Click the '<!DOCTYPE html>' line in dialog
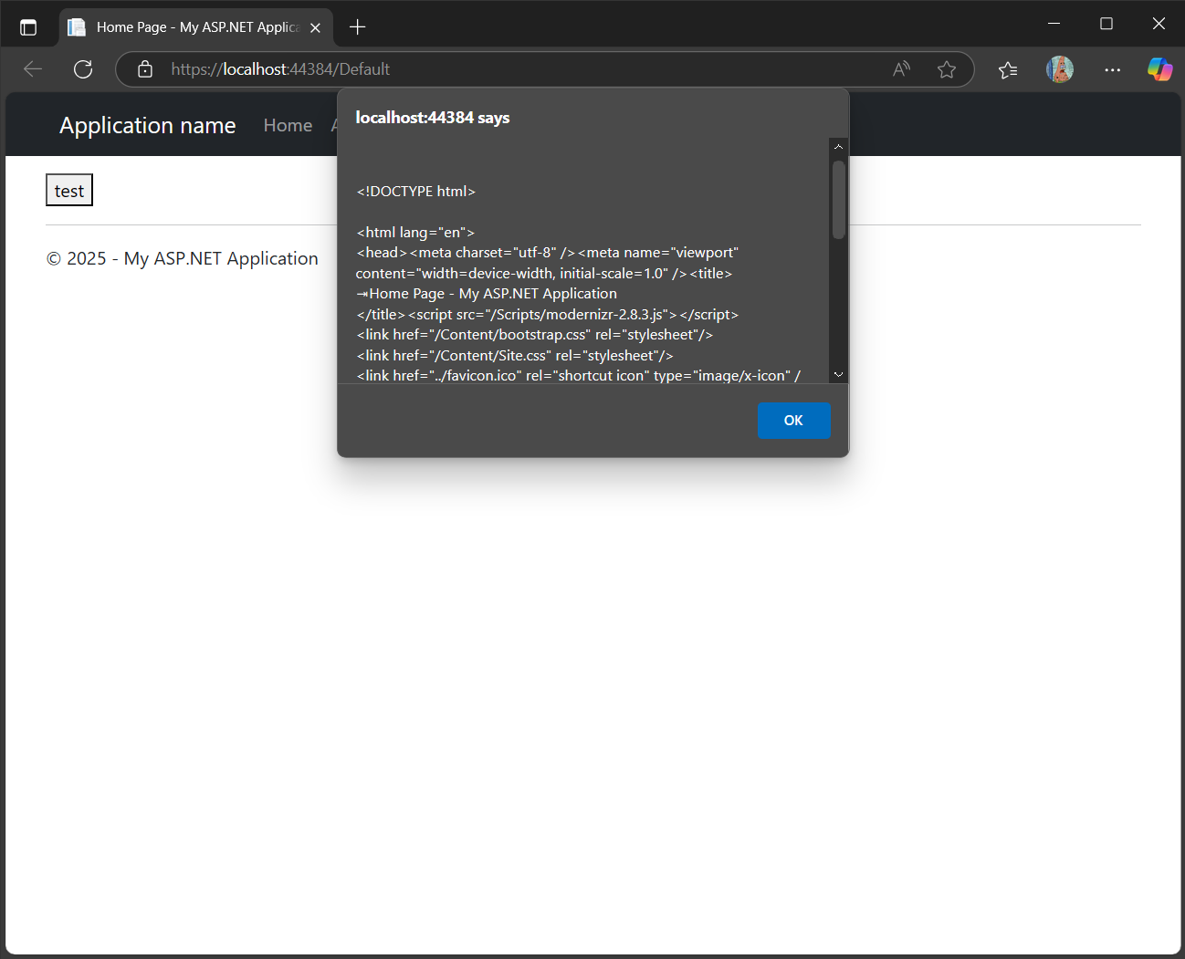1185x959 pixels. pyautogui.click(x=416, y=192)
